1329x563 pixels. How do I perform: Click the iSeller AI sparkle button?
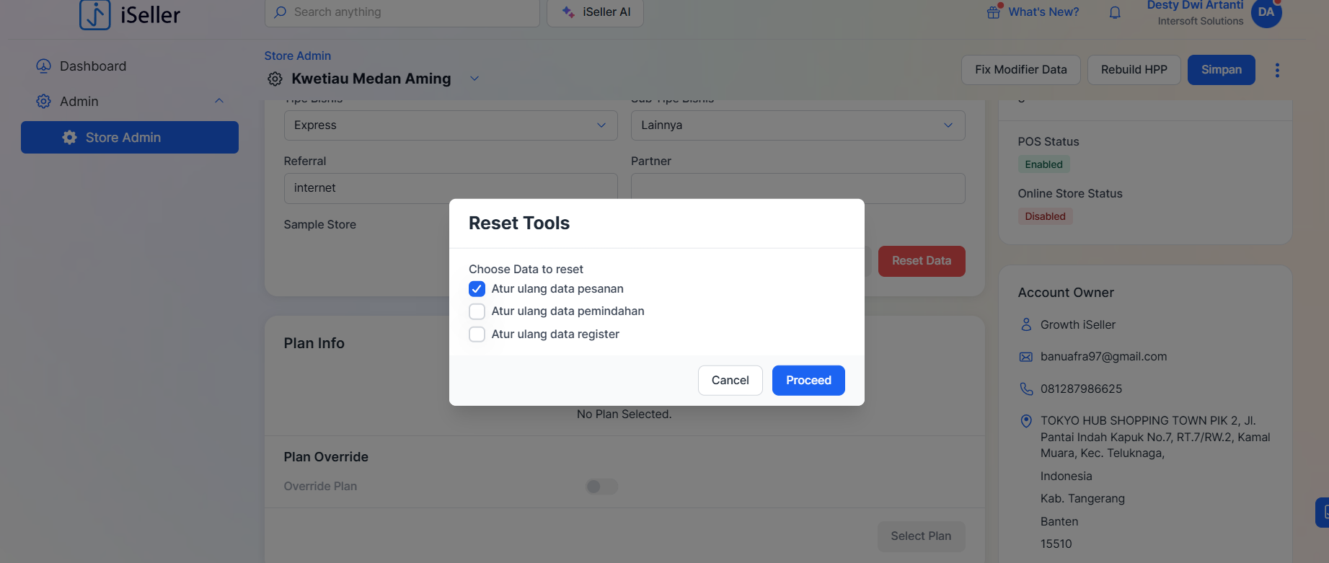click(x=595, y=12)
